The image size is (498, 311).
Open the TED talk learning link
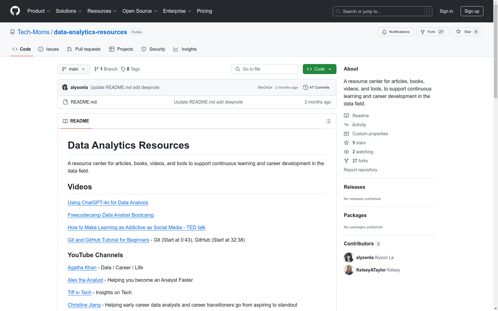click(x=137, y=228)
